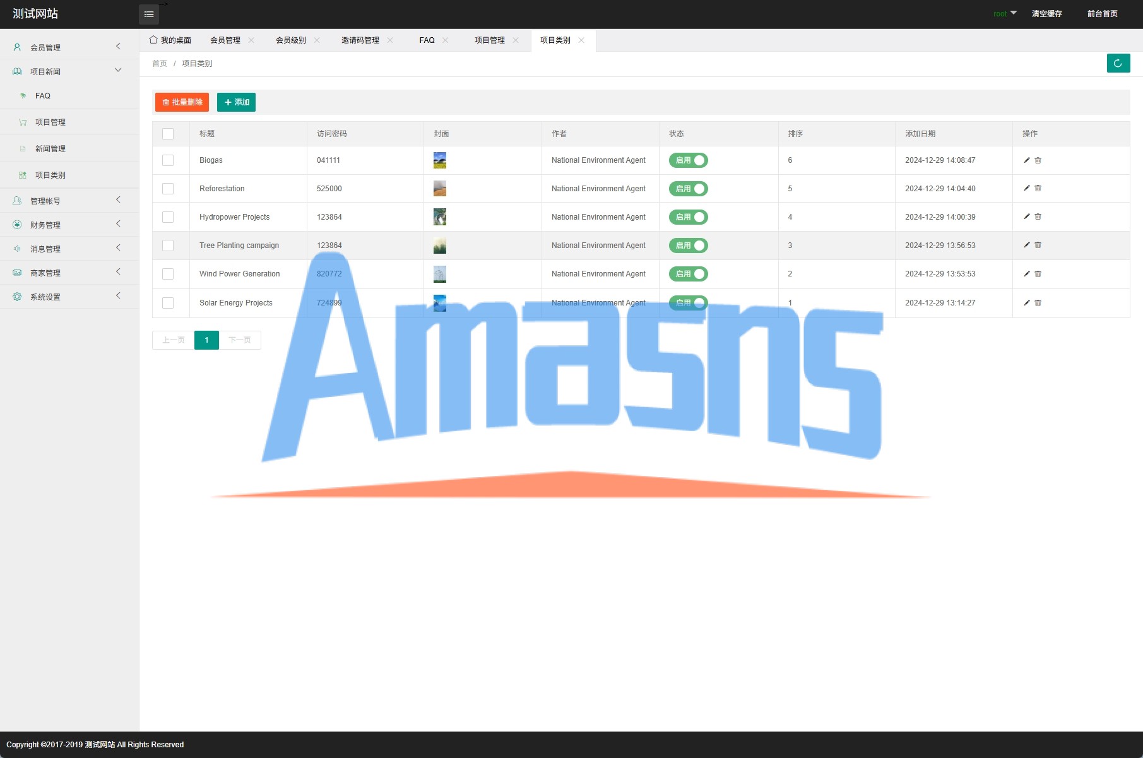The width and height of the screenshot is (1143, 758).
Task: Delete the Biogas row trash icon
Action: tap(1038, 160)
